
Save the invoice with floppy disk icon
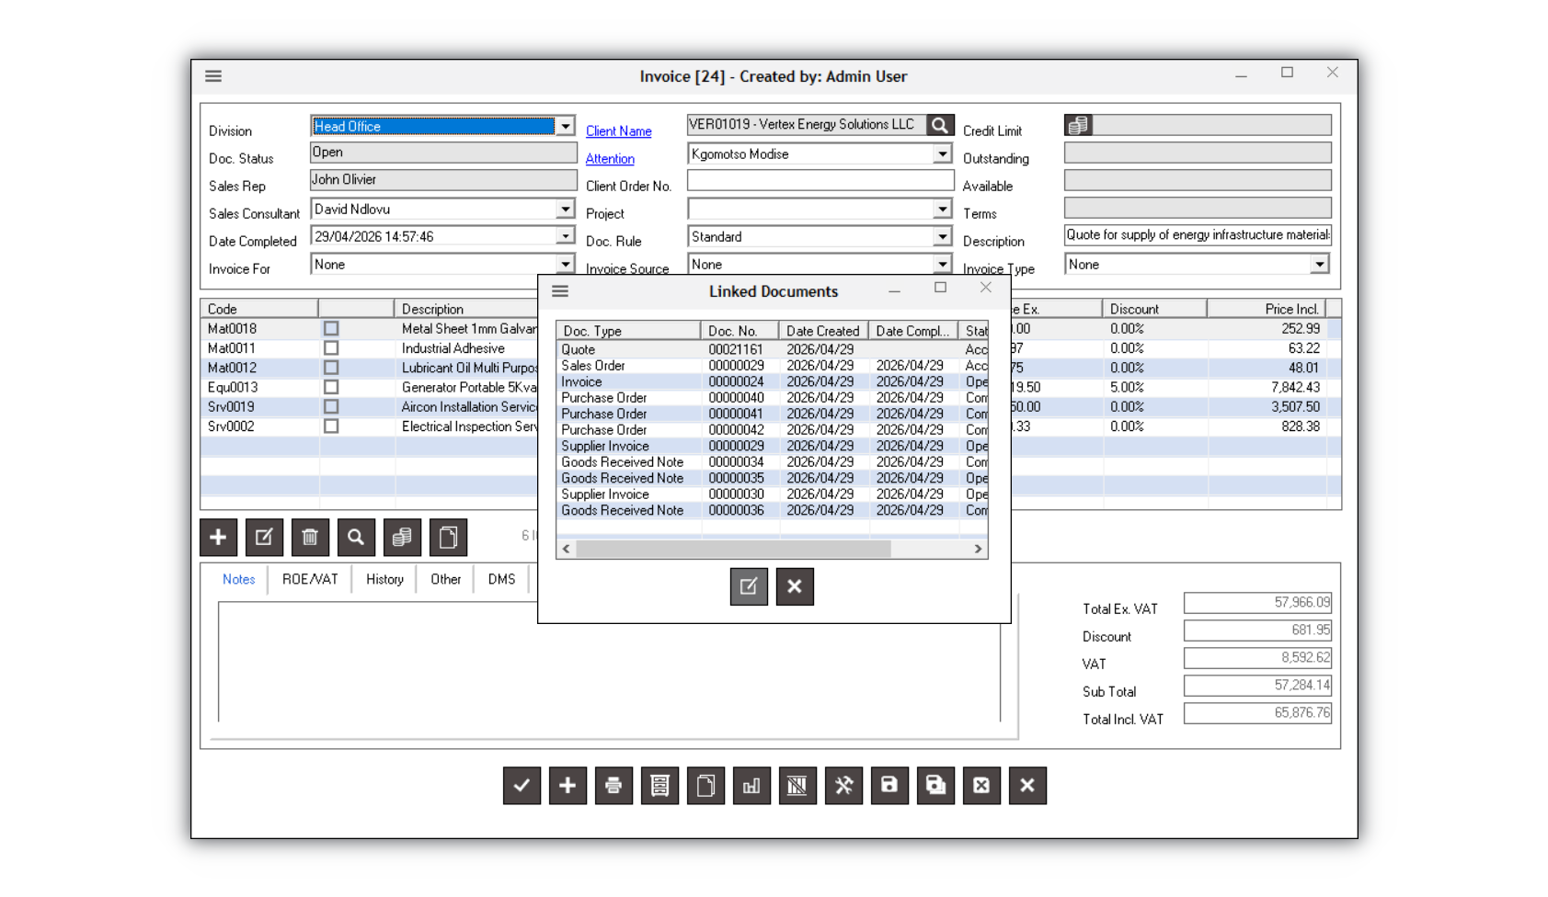click(x=889, y=786)
